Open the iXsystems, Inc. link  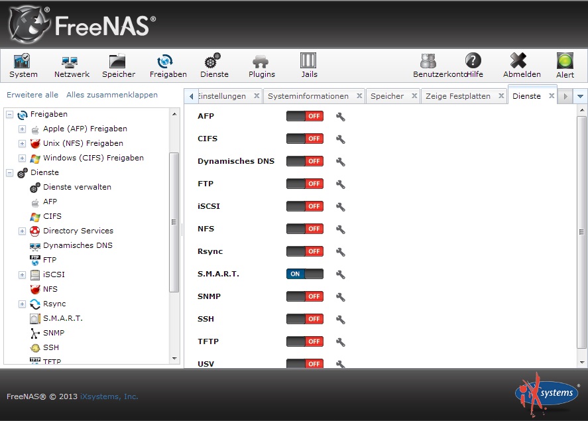(x=109, y=396)
